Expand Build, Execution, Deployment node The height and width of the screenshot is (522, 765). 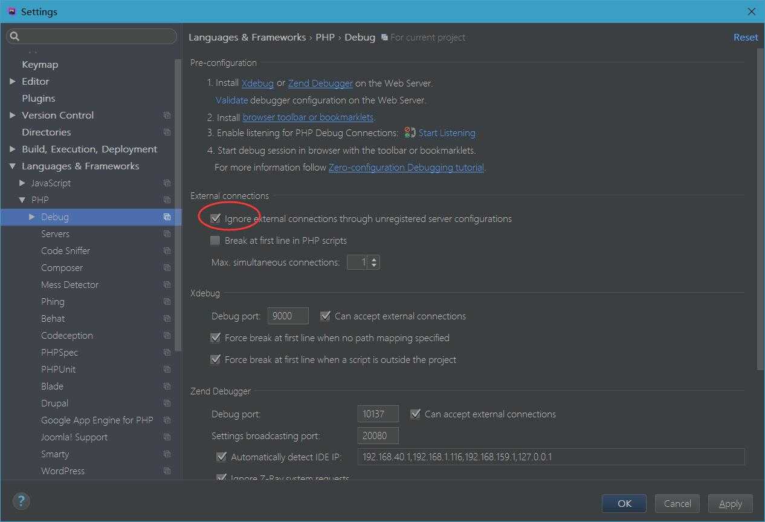(13, 149)
